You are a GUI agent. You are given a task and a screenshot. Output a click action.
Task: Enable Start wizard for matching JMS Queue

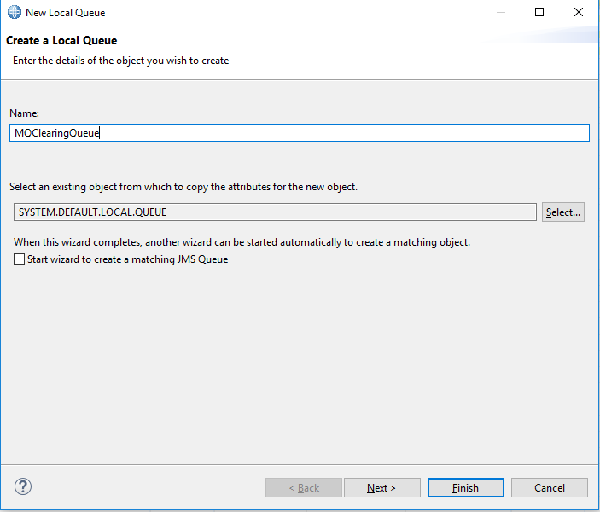20,259
